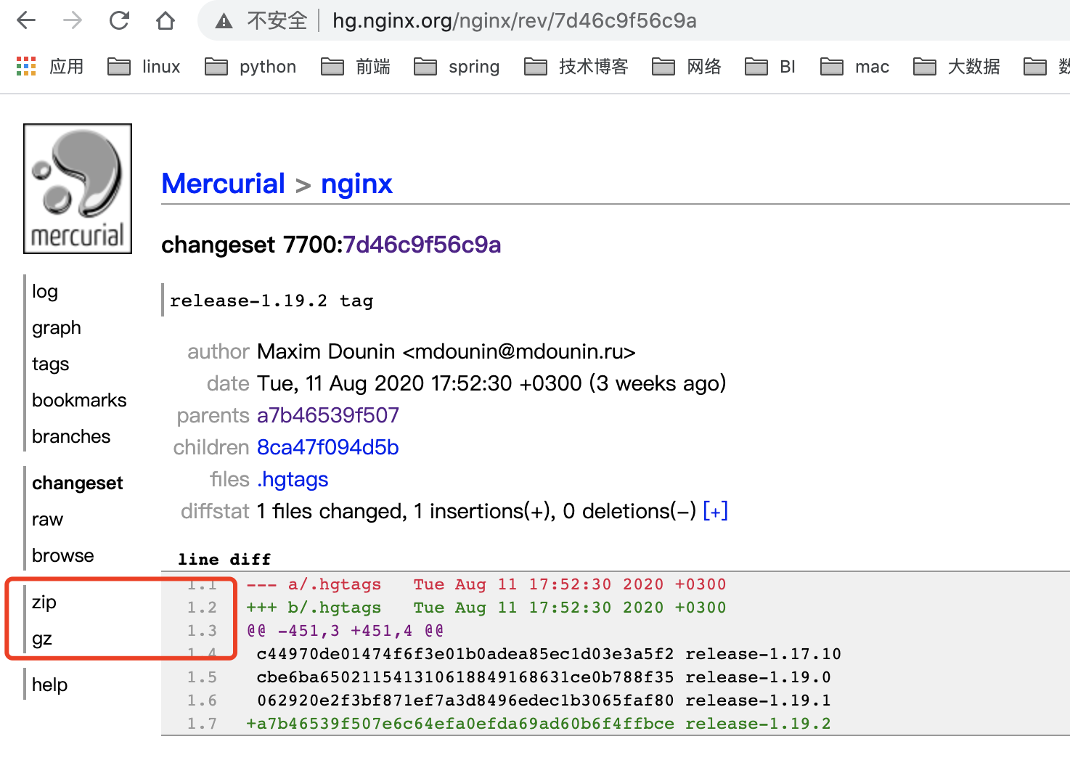
Task: Open help in sidebar
Action: tap(49, 685)
